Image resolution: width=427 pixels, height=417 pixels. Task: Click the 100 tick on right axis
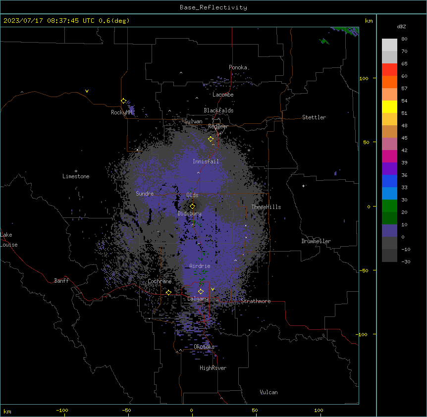[x=364, y=78]
